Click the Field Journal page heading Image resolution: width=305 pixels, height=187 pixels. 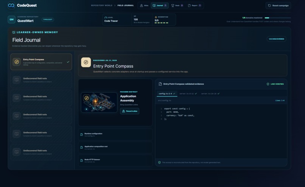(x=26, y=40)
